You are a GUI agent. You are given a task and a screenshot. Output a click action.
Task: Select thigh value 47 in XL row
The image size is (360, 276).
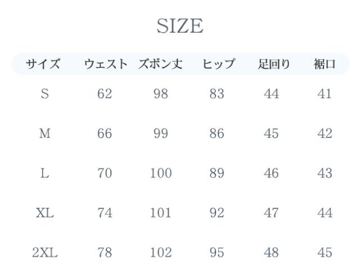click(x=271, y=213)
